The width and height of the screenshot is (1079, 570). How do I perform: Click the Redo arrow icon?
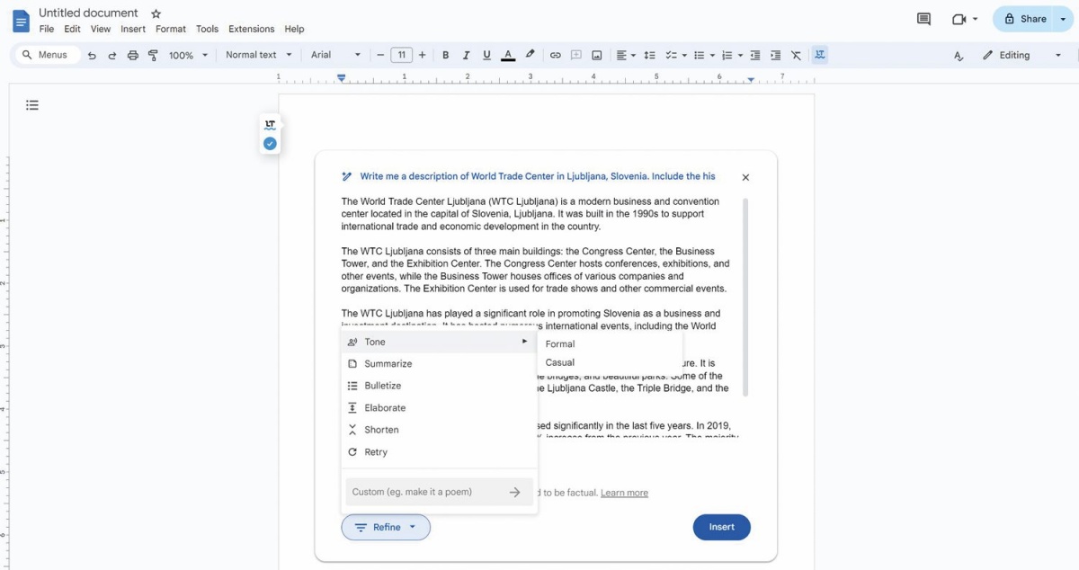112,55
